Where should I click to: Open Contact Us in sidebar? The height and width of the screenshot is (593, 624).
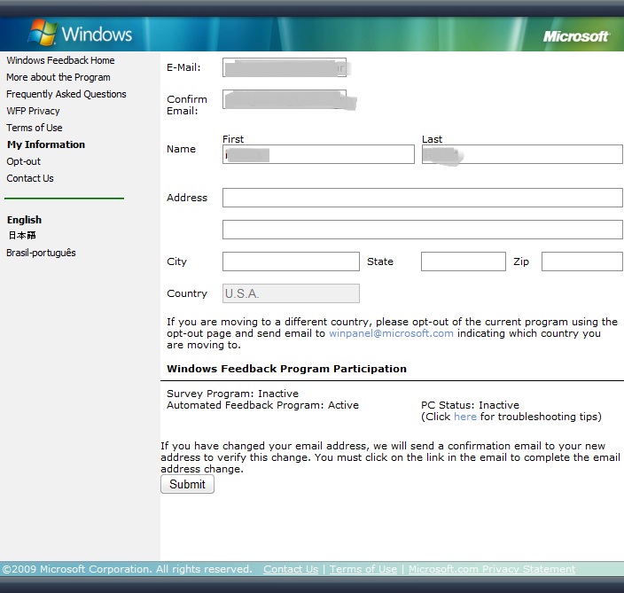(x=30, y=178)
